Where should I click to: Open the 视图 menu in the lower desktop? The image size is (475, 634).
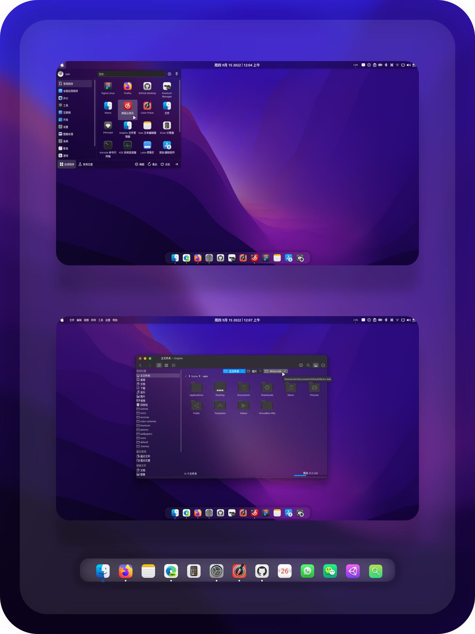click(x=86, y=320)
